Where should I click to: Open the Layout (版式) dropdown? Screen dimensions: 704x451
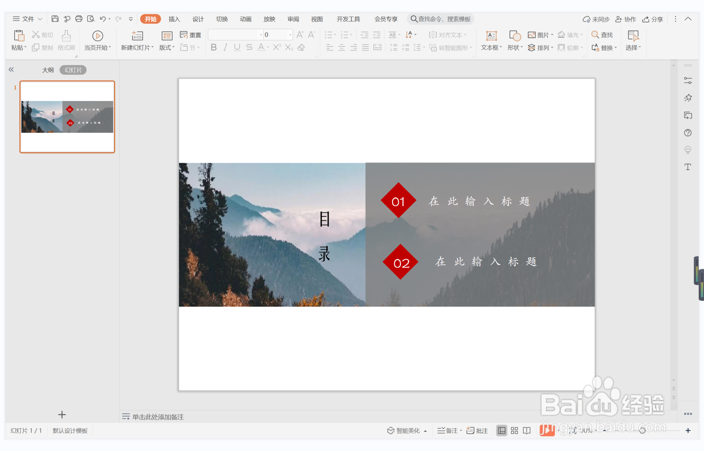click(167, 48)
